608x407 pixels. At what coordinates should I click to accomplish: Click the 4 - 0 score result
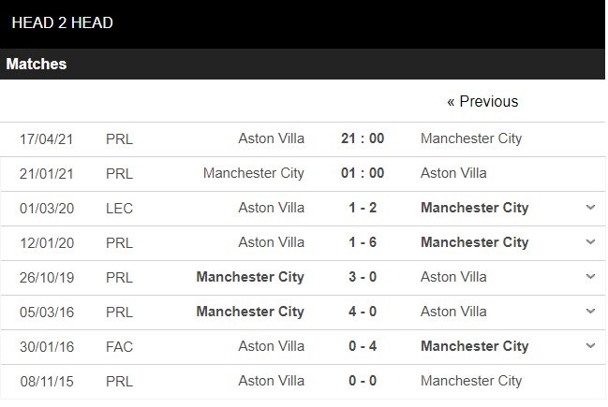click(363, 312)
